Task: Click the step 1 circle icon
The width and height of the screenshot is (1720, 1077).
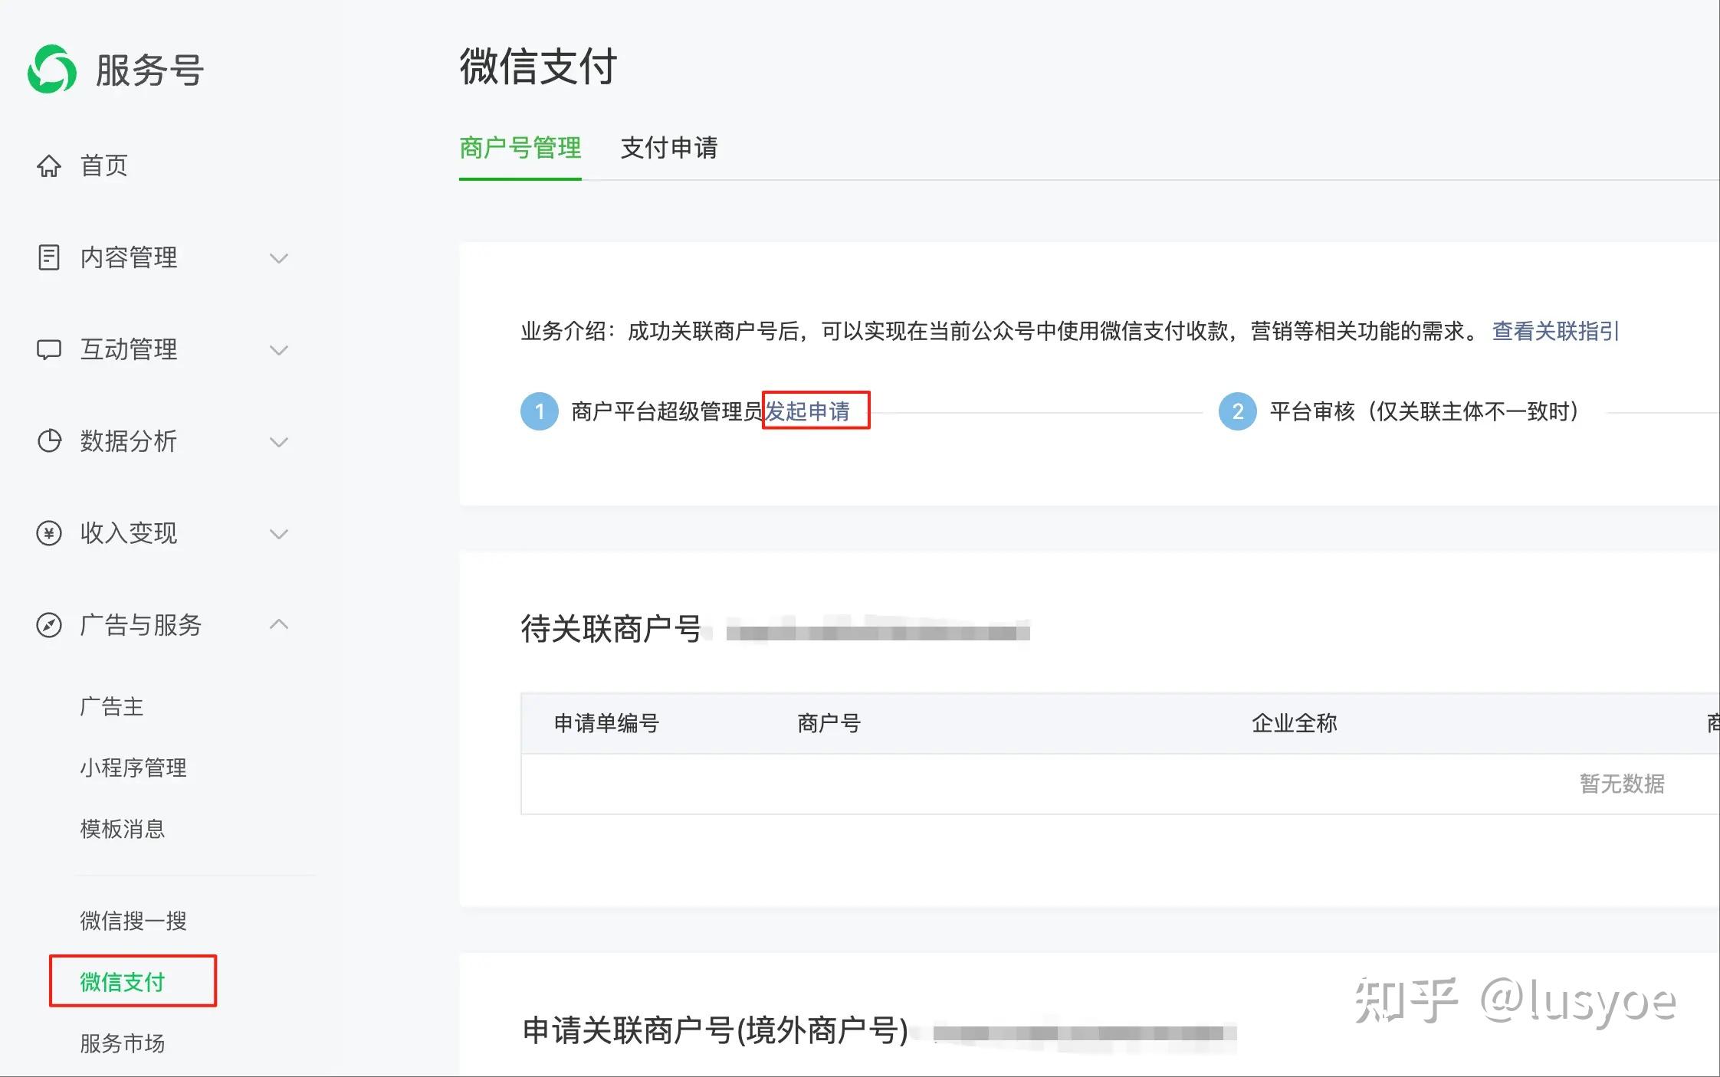Action: (540, 411)
